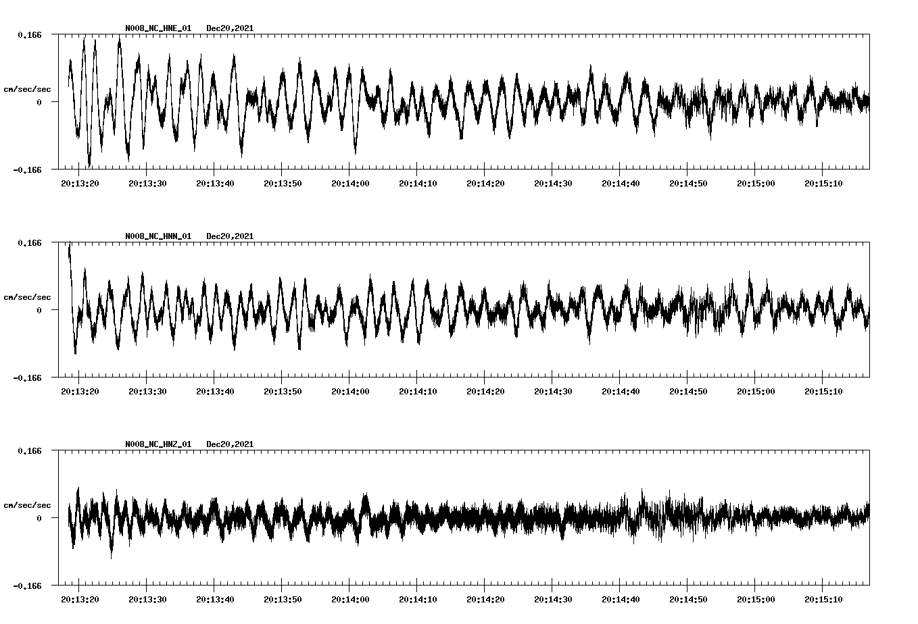Mark 20:14:40 time label under HNZ plot
This screenshot has height=624, width=918.
click(x=621, y=600)
